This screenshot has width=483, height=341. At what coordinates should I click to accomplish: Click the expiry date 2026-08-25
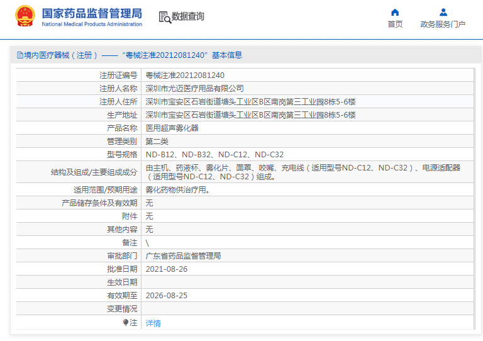click(x=166, y=295)
